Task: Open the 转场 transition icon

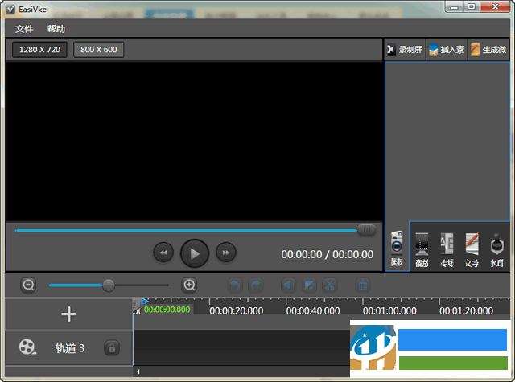Action: 447,250
